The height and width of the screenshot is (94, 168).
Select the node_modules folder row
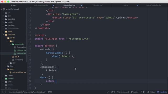click(13, 28)
